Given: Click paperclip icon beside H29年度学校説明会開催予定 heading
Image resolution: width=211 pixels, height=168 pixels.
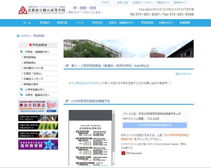Looking at the screenshot, I should (x=67, y=101).
